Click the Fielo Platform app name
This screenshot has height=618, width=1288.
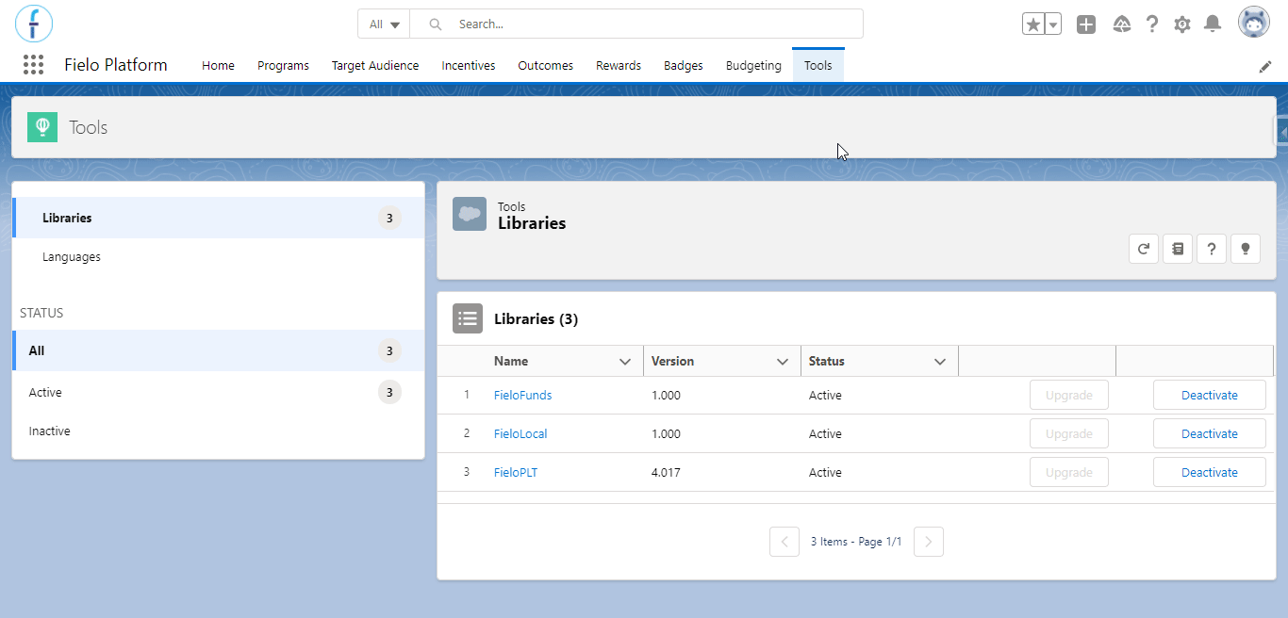point(116,65)
